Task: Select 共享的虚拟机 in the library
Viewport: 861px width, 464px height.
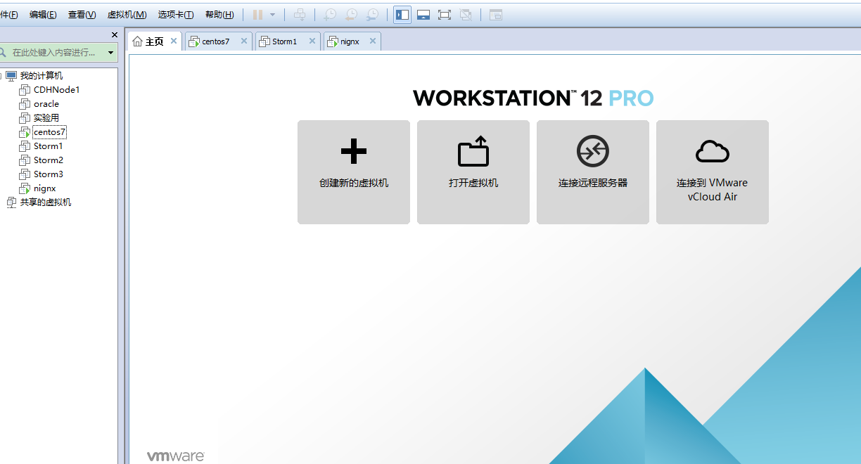Action: (x=45, y=202)
